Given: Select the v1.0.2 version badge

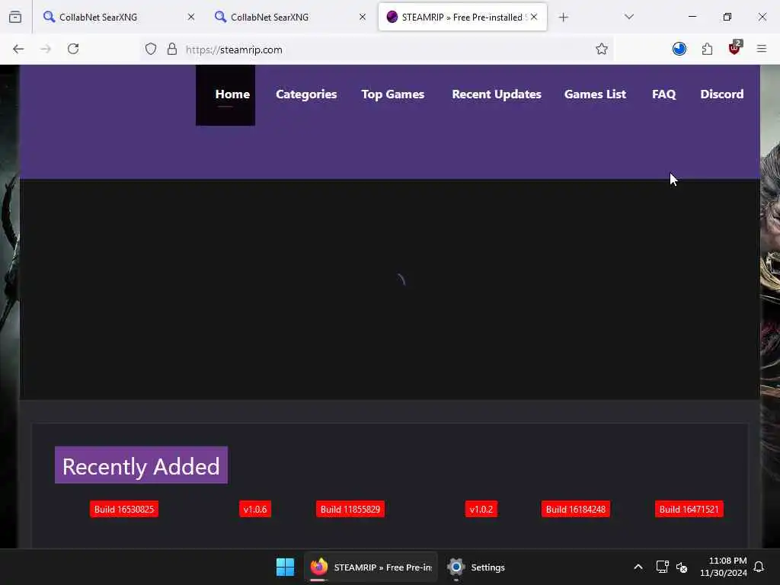Looking at the screenshot, I should pos(481,510).
